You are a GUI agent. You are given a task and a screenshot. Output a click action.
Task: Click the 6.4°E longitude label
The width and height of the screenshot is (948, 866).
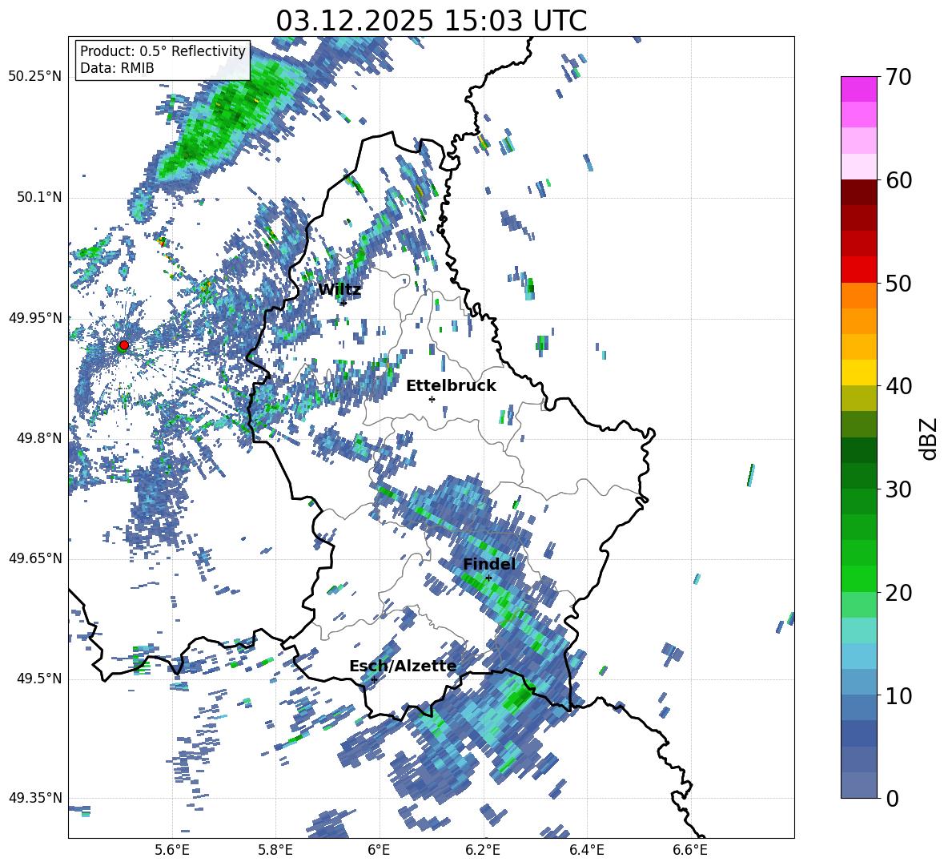pyautogui.click(x=586, y=850)
